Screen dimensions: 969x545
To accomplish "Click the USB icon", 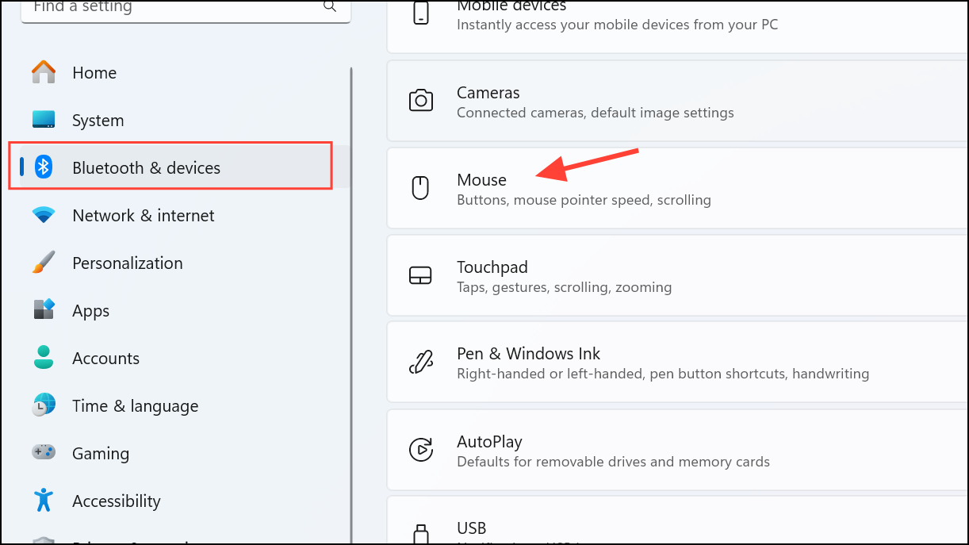I will (x=420, y=532).
